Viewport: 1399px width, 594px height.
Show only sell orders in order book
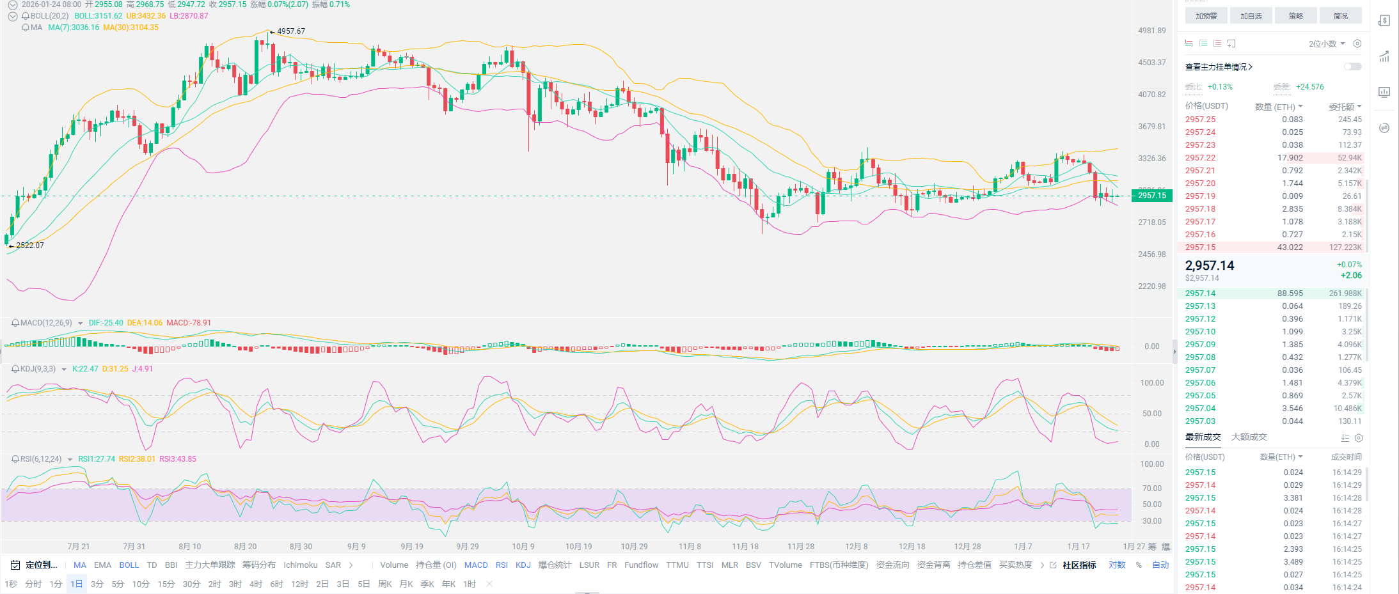[1217, 43]
